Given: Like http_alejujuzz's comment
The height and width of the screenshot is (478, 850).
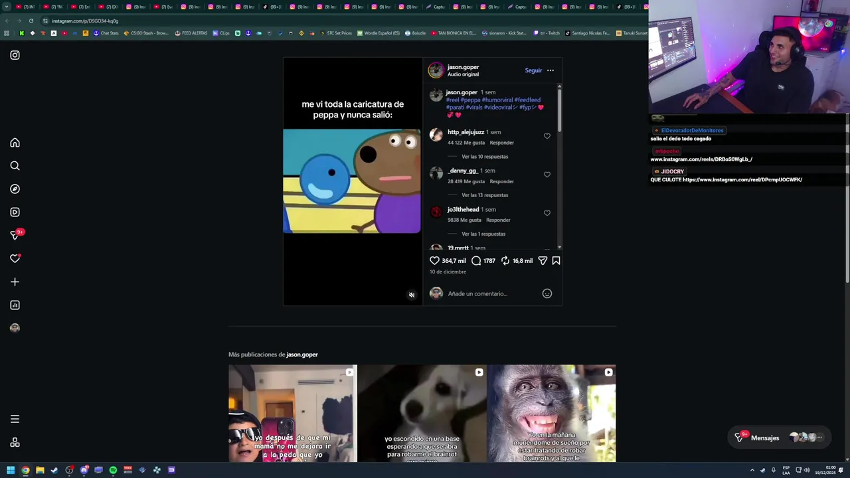Looking at the screenshot, I should click(x=547, y=136).
